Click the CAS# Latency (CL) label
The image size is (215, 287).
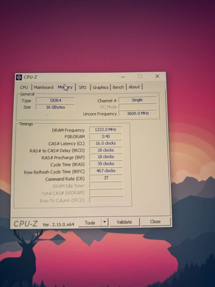[67, 144]
